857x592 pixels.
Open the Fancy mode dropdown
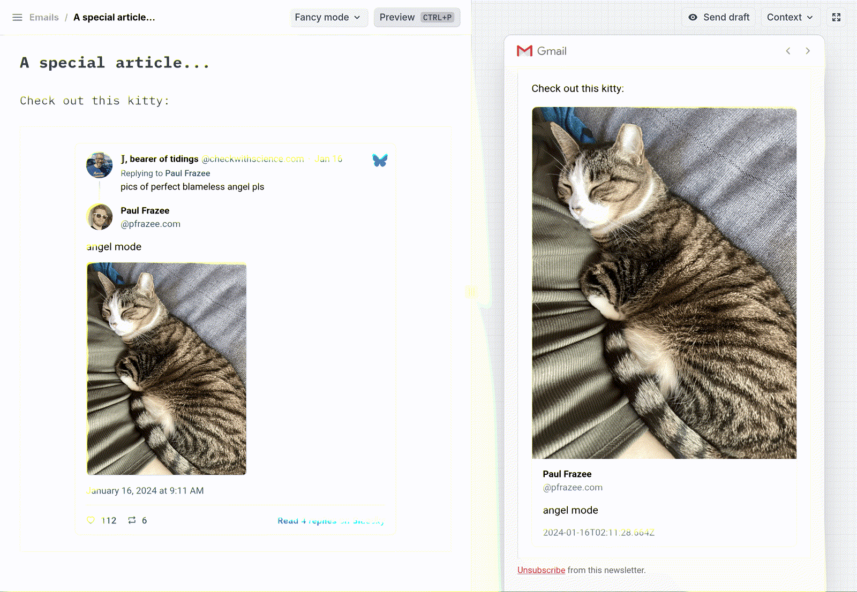328,17
